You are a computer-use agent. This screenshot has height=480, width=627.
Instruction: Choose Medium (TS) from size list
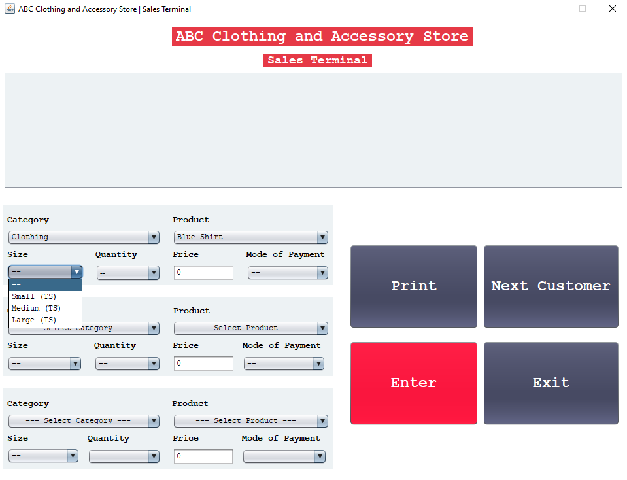(x=45, y=309)
